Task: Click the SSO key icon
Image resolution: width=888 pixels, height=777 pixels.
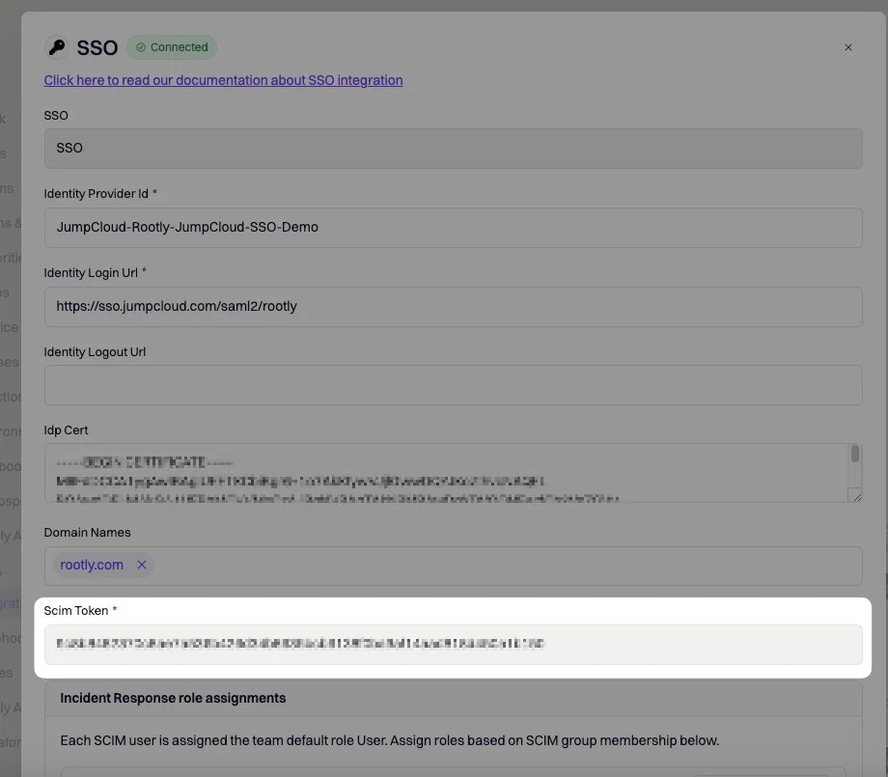Action: click(57, 47)
